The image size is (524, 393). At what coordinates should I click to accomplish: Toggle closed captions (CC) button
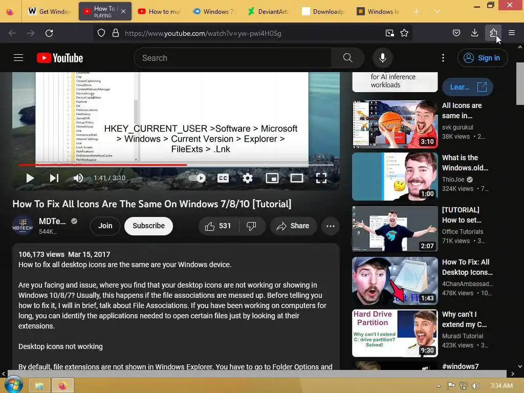223,178
